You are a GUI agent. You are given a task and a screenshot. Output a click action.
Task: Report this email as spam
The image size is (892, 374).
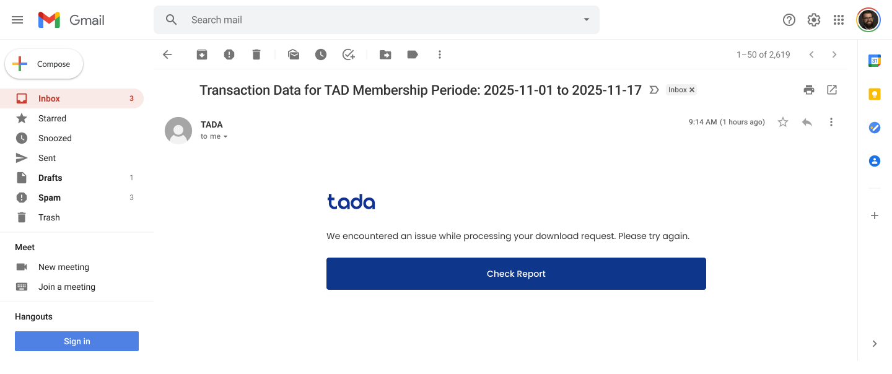pyautogui.click(x=229, y=54)
